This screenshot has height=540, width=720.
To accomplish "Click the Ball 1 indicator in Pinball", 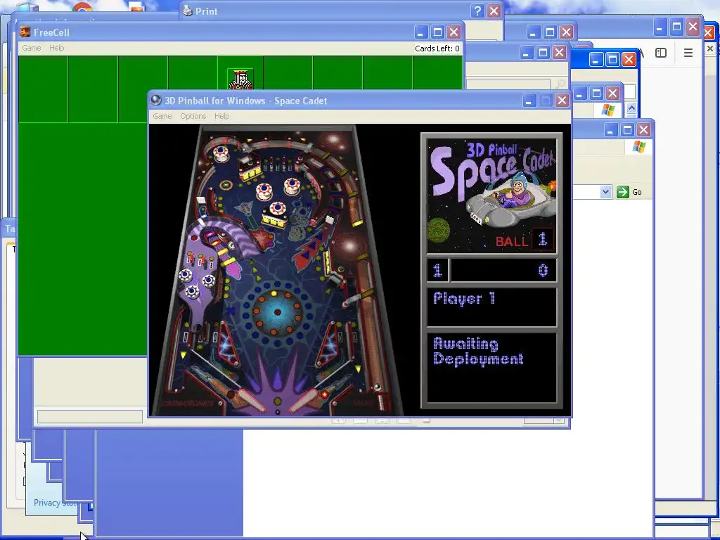I will (x=524, y=240).
